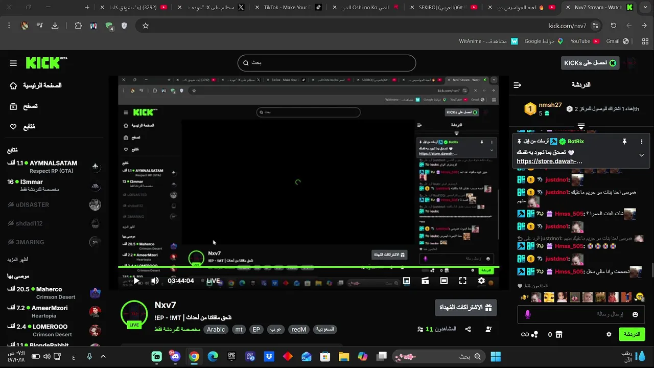Open the chat points infinity icon
Screen dimensions: 654x368
[525, 334]
